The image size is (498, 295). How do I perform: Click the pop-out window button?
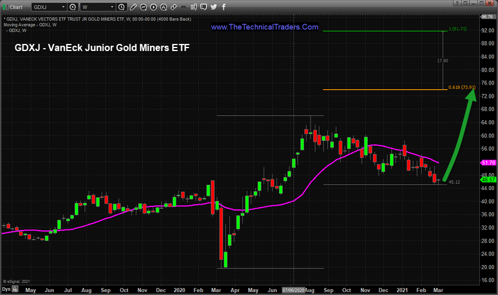(465, 3)
